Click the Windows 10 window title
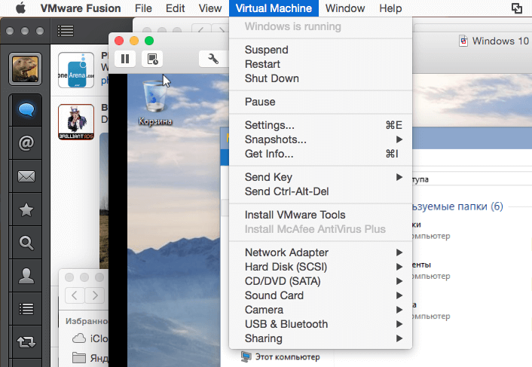The image size is (532, 367). (x=500, y=41)
